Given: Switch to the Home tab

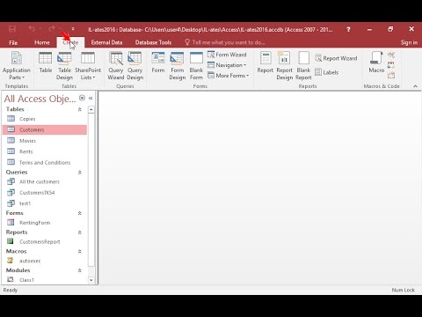Looking at the screenshot, I should (x=42, y=42).
